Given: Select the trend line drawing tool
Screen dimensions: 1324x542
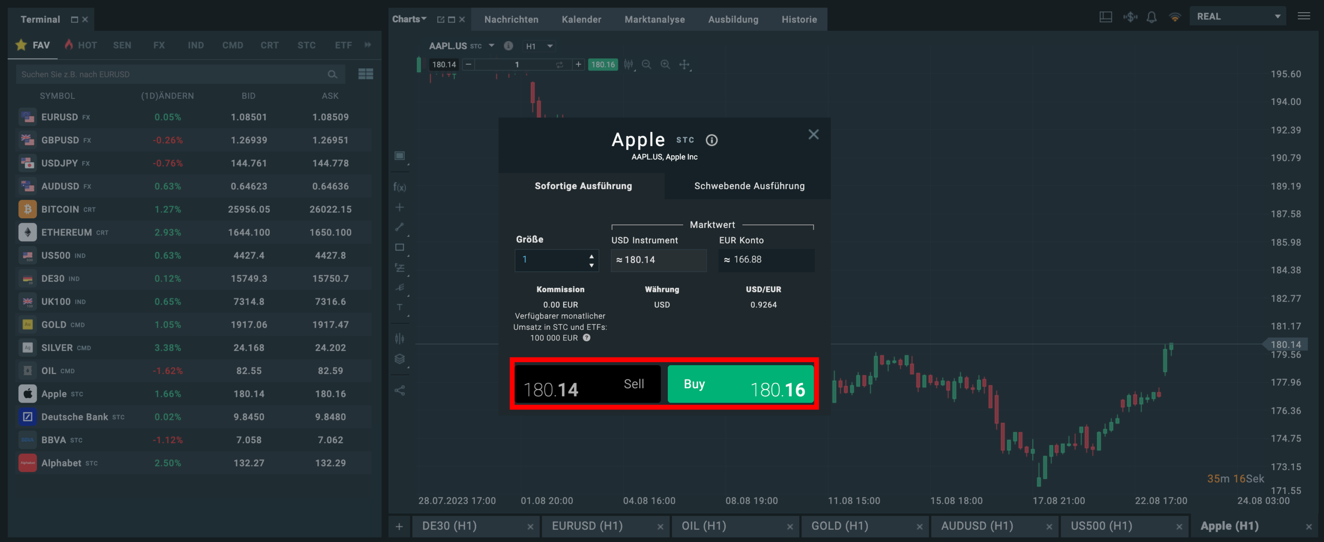Looking at the screenshot, I should point(399,227).
